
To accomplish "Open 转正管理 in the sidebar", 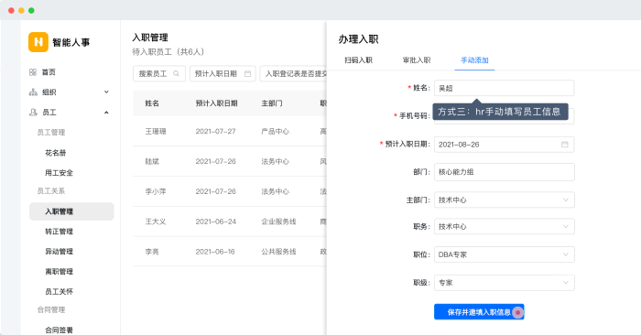I will coord(59,232).
